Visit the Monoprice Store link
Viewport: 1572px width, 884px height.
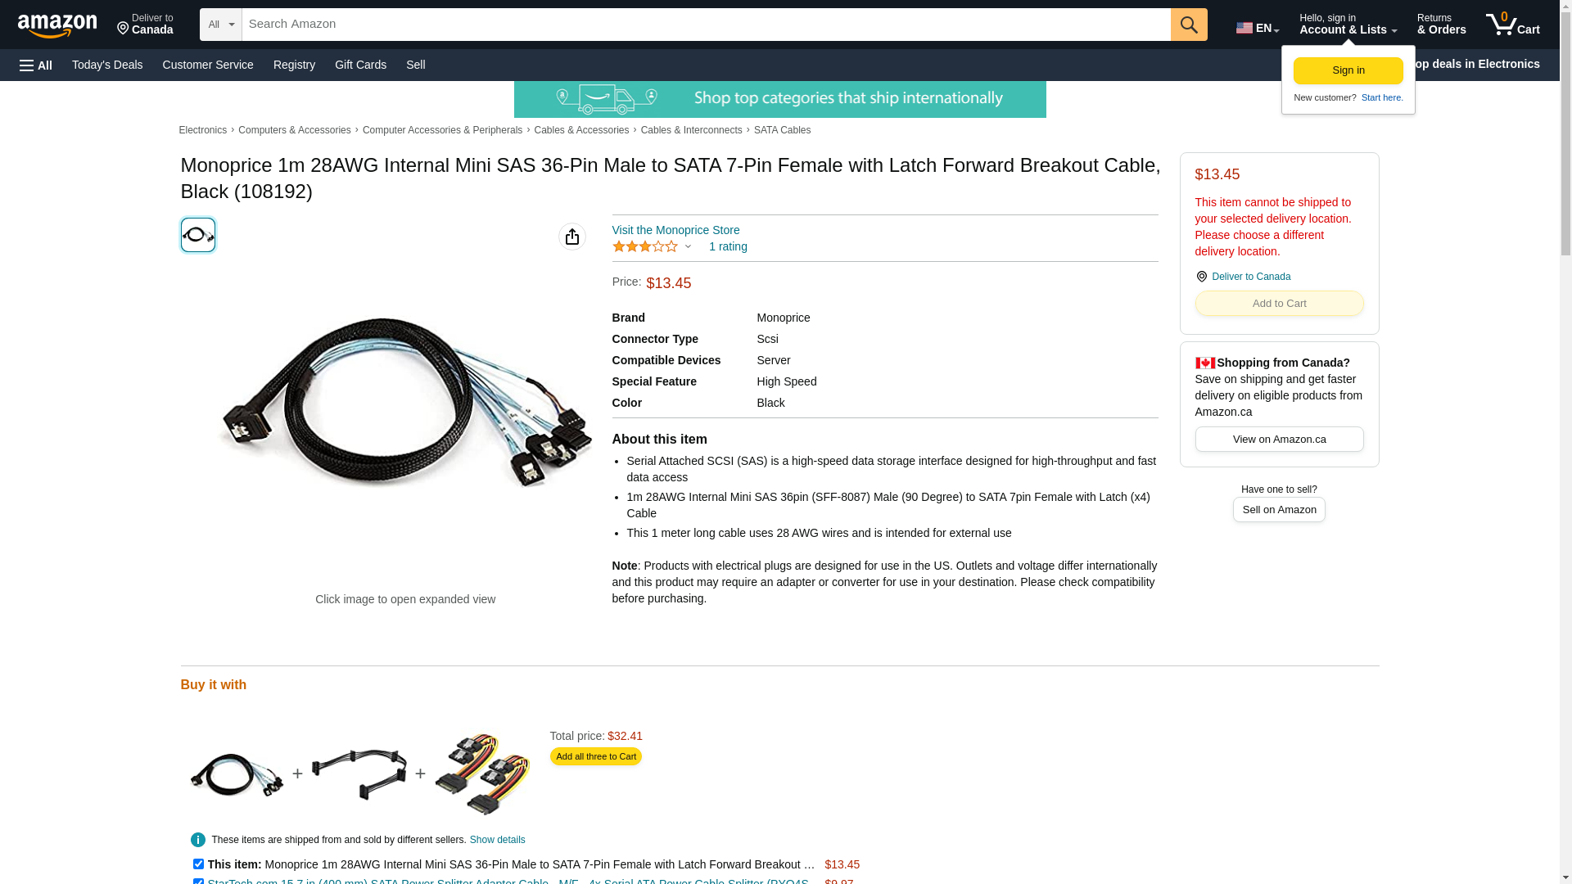coord(675,230)
